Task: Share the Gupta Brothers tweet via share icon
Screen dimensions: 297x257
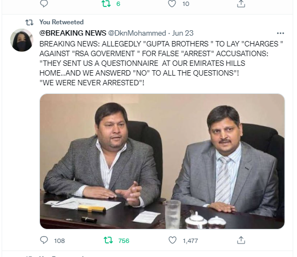Action: (241, 240)
